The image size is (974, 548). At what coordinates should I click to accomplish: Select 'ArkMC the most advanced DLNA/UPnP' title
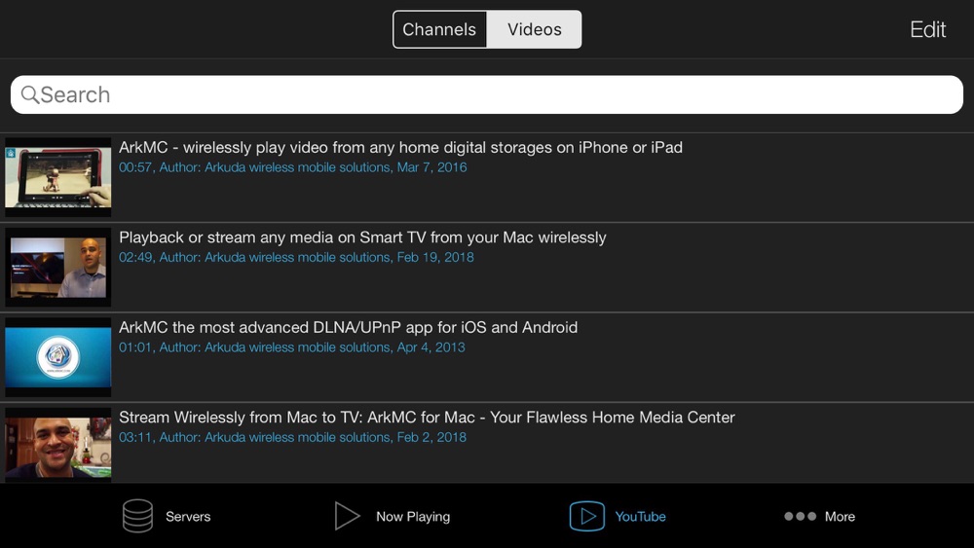(348, 327)
